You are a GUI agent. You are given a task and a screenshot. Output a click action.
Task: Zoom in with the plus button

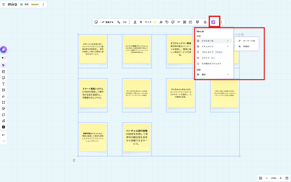point(281,178)
